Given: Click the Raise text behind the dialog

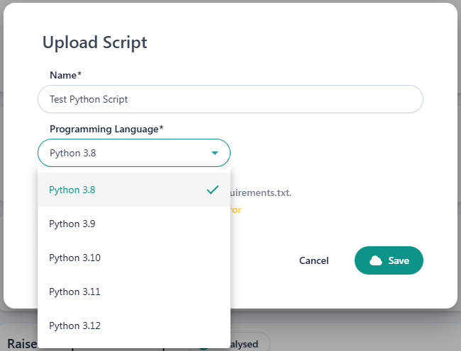Looking at the screenshot, I should tap(21, 343).
